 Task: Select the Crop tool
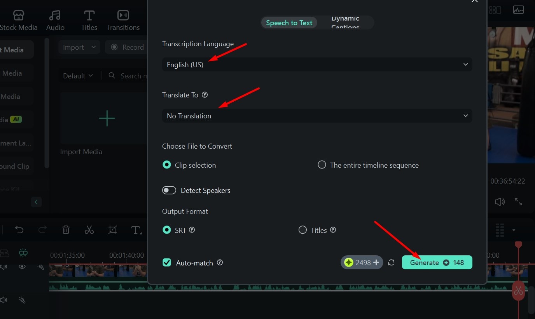pyautogui.click(x=112, y=230)
